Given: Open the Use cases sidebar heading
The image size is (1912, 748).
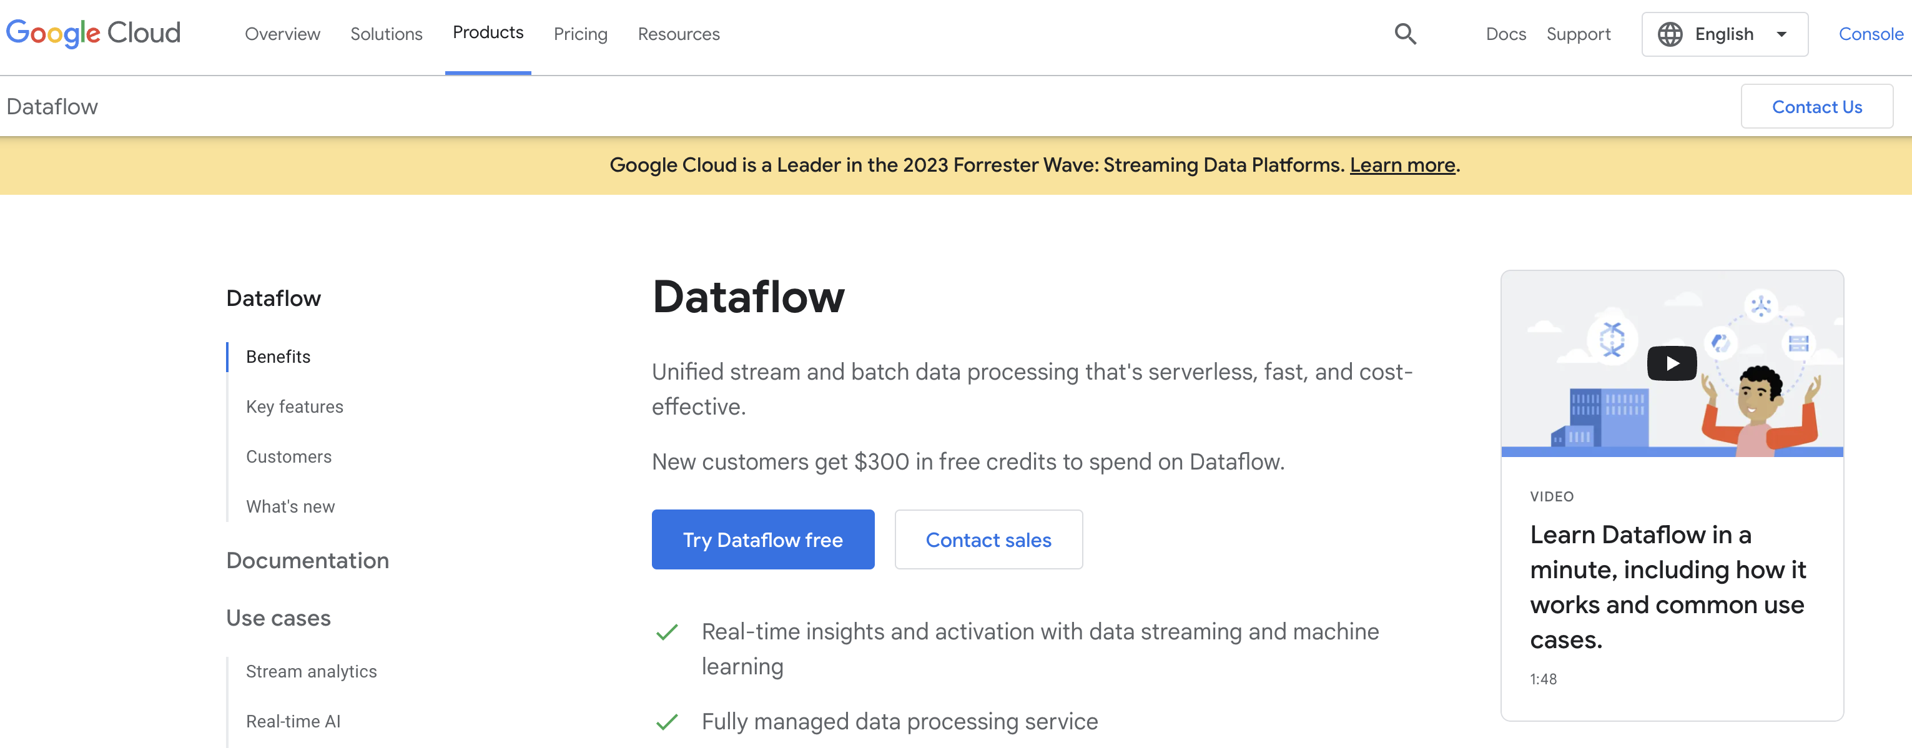Looking at the screenshot, I should (x=278, y=618).
